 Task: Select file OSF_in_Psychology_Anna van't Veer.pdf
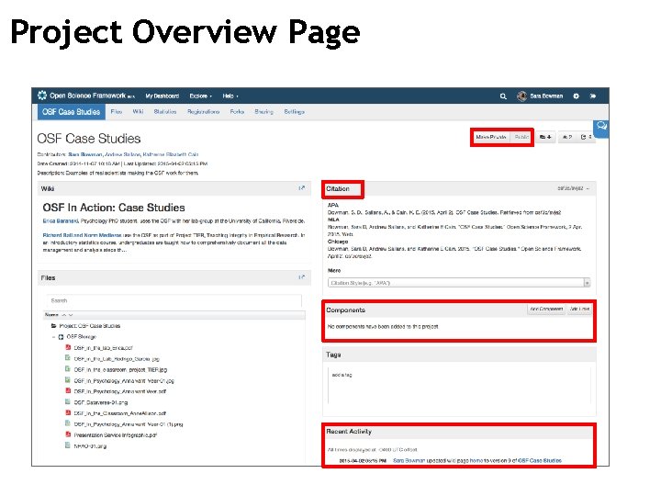tap(119, 391)
